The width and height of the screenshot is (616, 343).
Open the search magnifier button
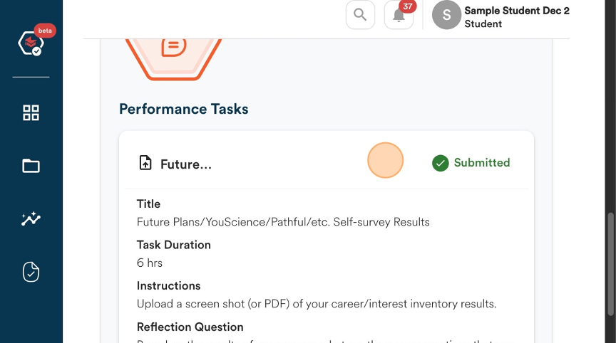coord(360,15)
